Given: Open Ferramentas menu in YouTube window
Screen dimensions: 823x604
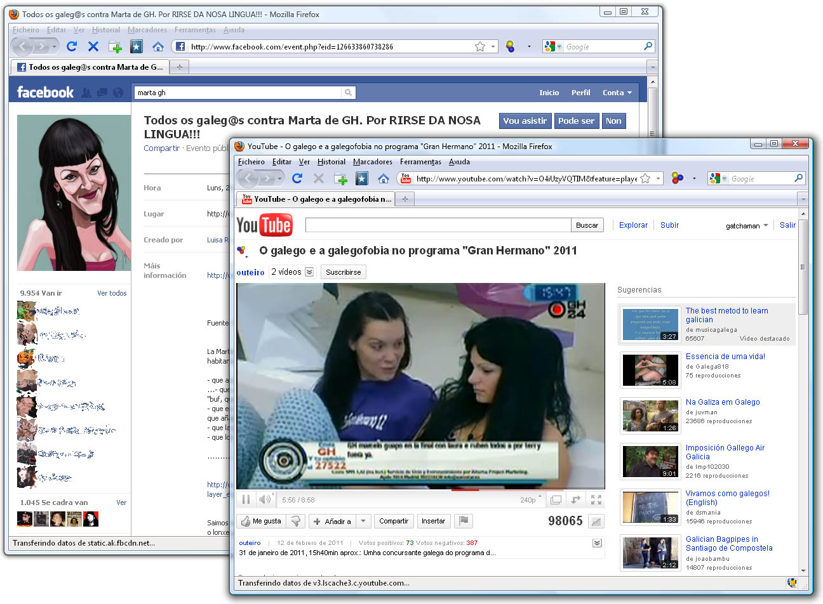Looking at the screenshot, I should click(x=420, y=162).
